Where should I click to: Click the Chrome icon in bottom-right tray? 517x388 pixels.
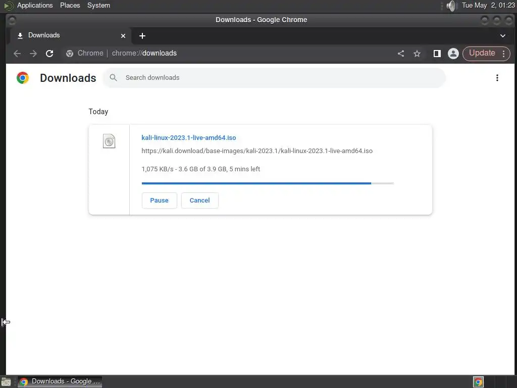[479, 382]
